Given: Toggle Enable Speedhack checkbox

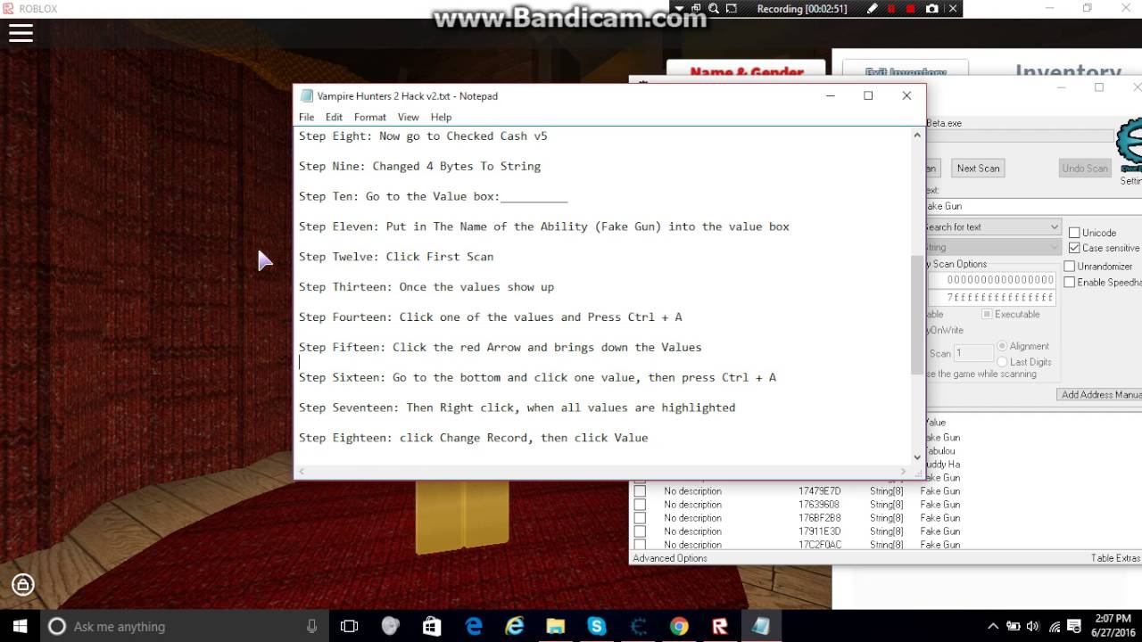Looking at the screenshot, I should click(1070, 283).
